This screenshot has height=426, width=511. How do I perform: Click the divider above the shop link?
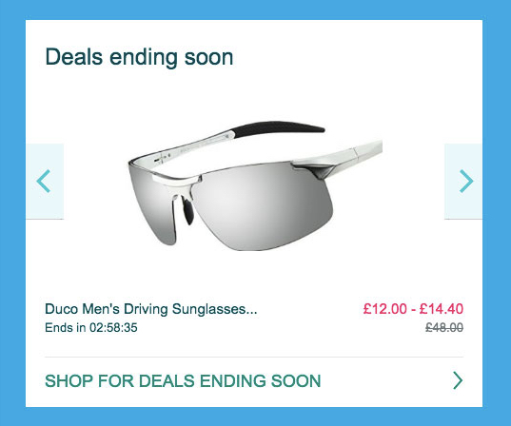tap(254, 357)
